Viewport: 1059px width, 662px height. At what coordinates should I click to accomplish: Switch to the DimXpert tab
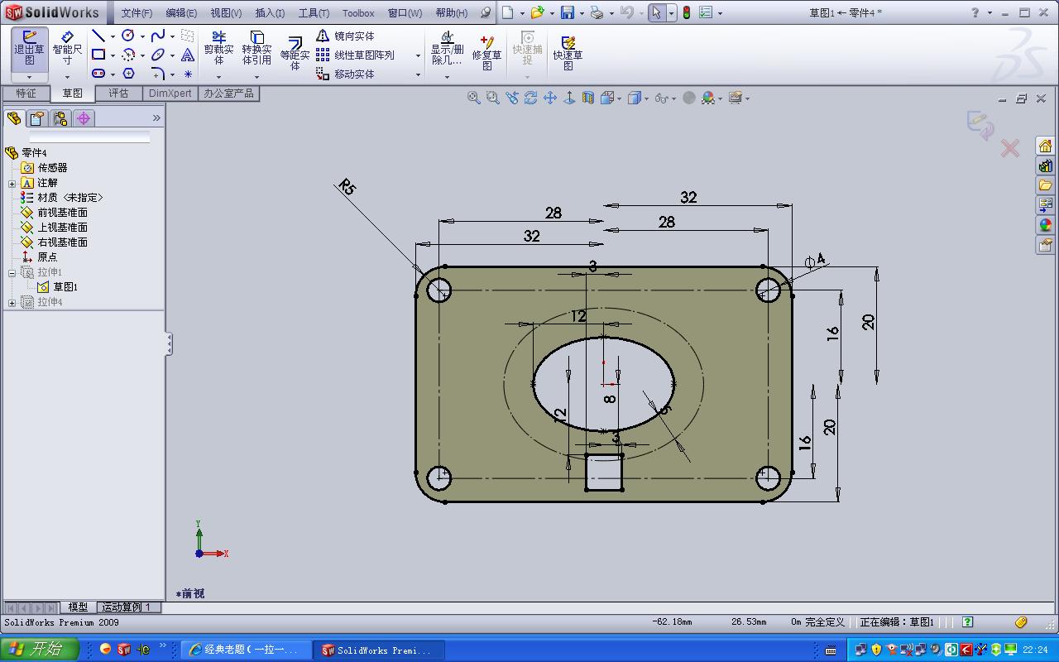tap(170, 94)
